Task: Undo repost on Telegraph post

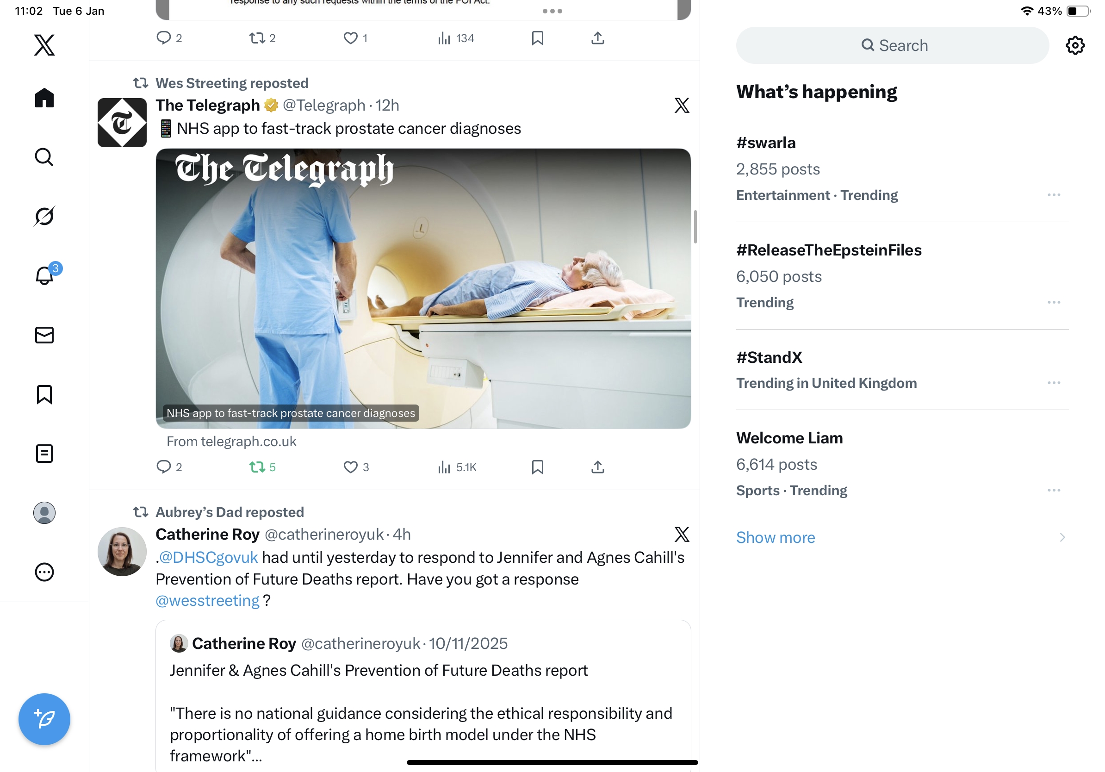Action: click(x=262, y=467)
